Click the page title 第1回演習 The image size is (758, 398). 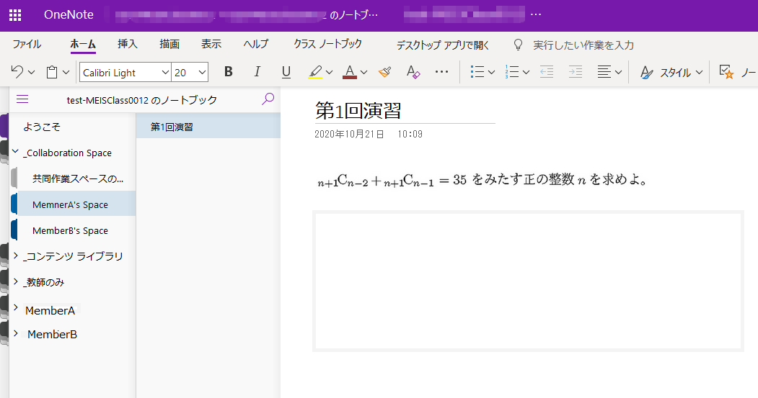point(358,110)
